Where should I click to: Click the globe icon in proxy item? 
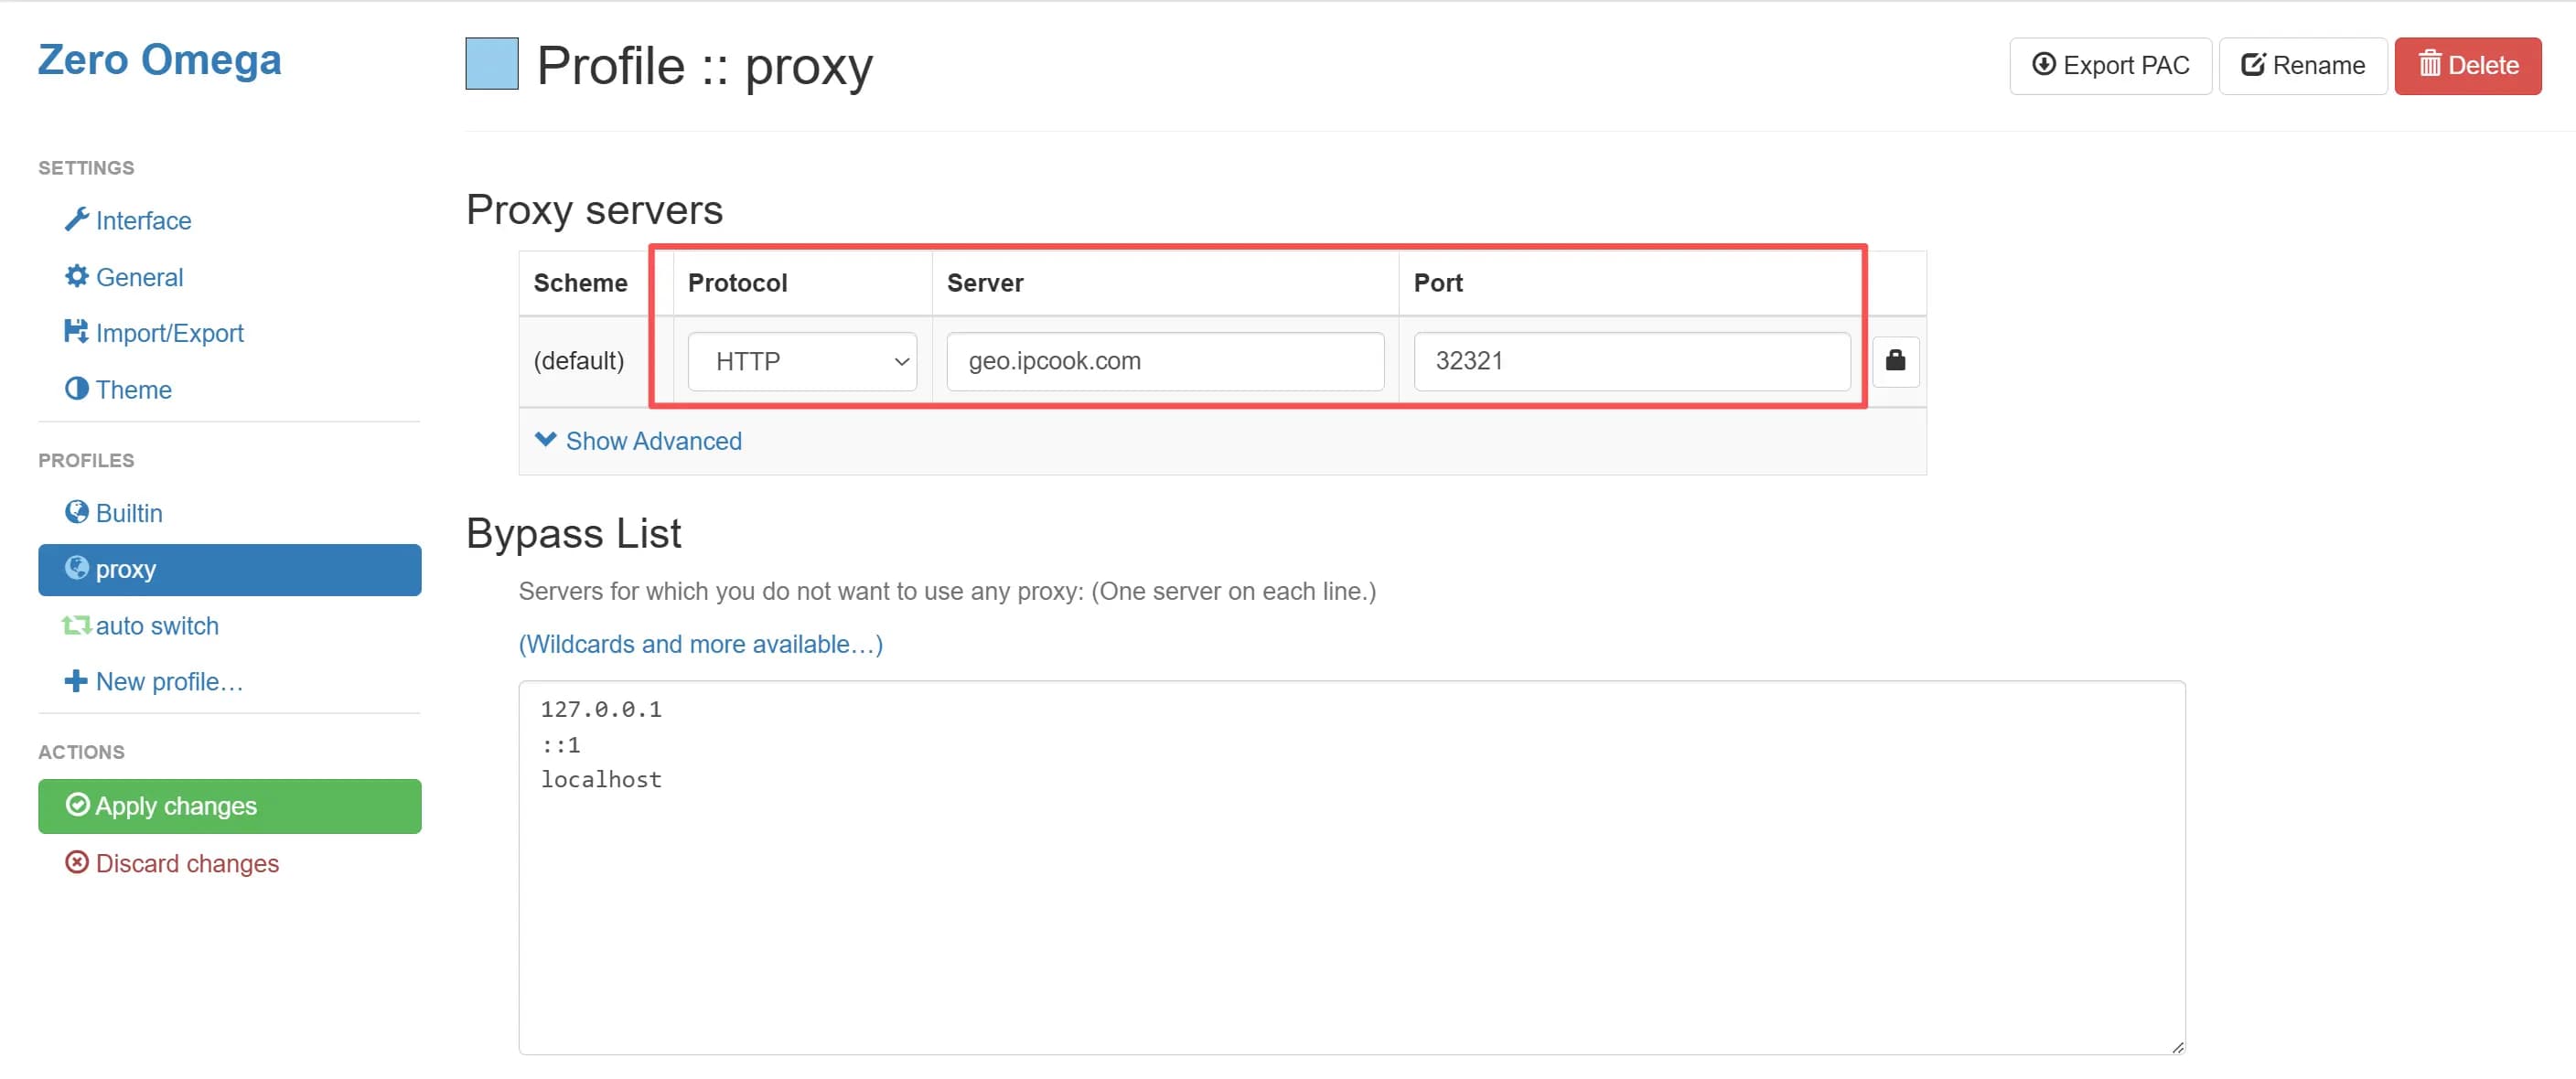pyautogui.click(x=76, y=568)
